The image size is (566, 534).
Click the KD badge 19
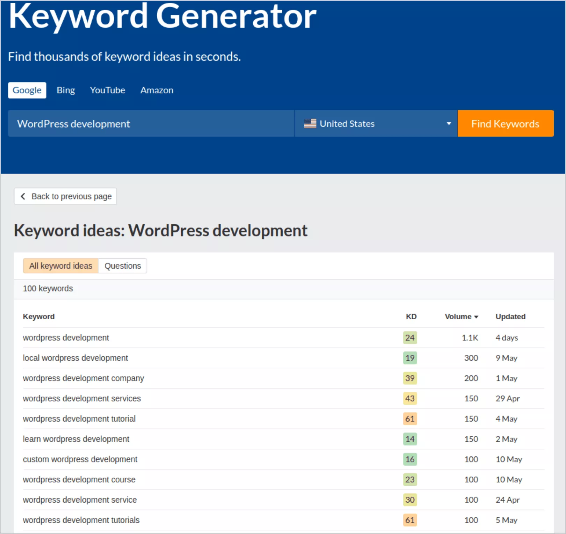pos(410,358)
